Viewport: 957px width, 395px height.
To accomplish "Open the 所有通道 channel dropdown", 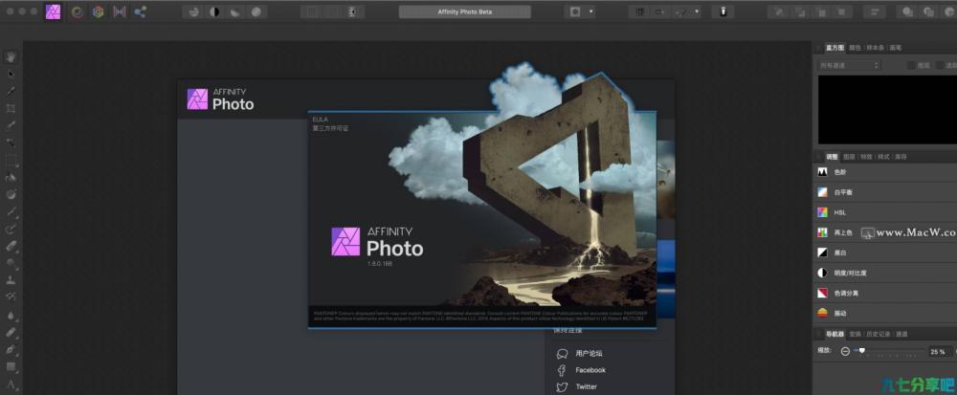I will coord(849,65).
